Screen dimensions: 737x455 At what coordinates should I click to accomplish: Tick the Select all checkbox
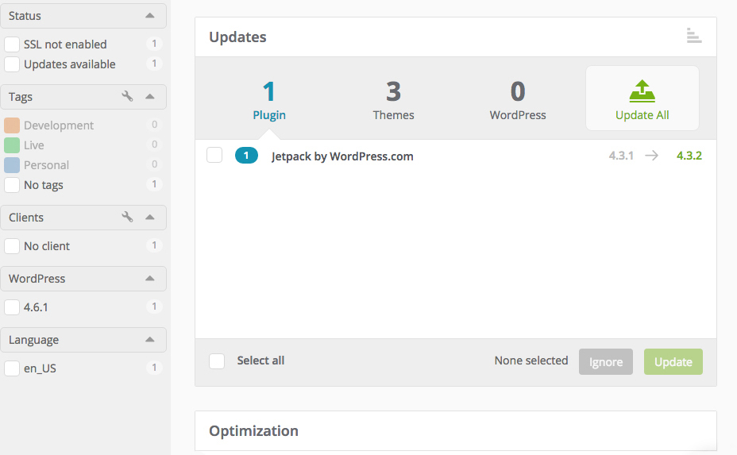(217, 361)
